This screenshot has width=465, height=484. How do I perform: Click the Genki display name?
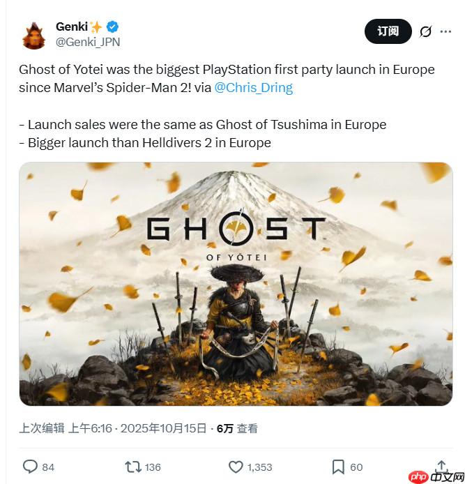click(70, 27)
